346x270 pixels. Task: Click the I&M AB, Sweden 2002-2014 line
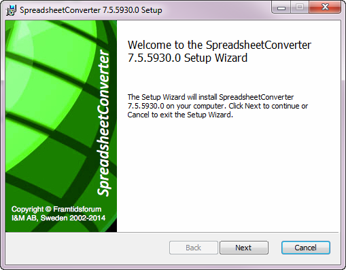[x=58, y=218]
